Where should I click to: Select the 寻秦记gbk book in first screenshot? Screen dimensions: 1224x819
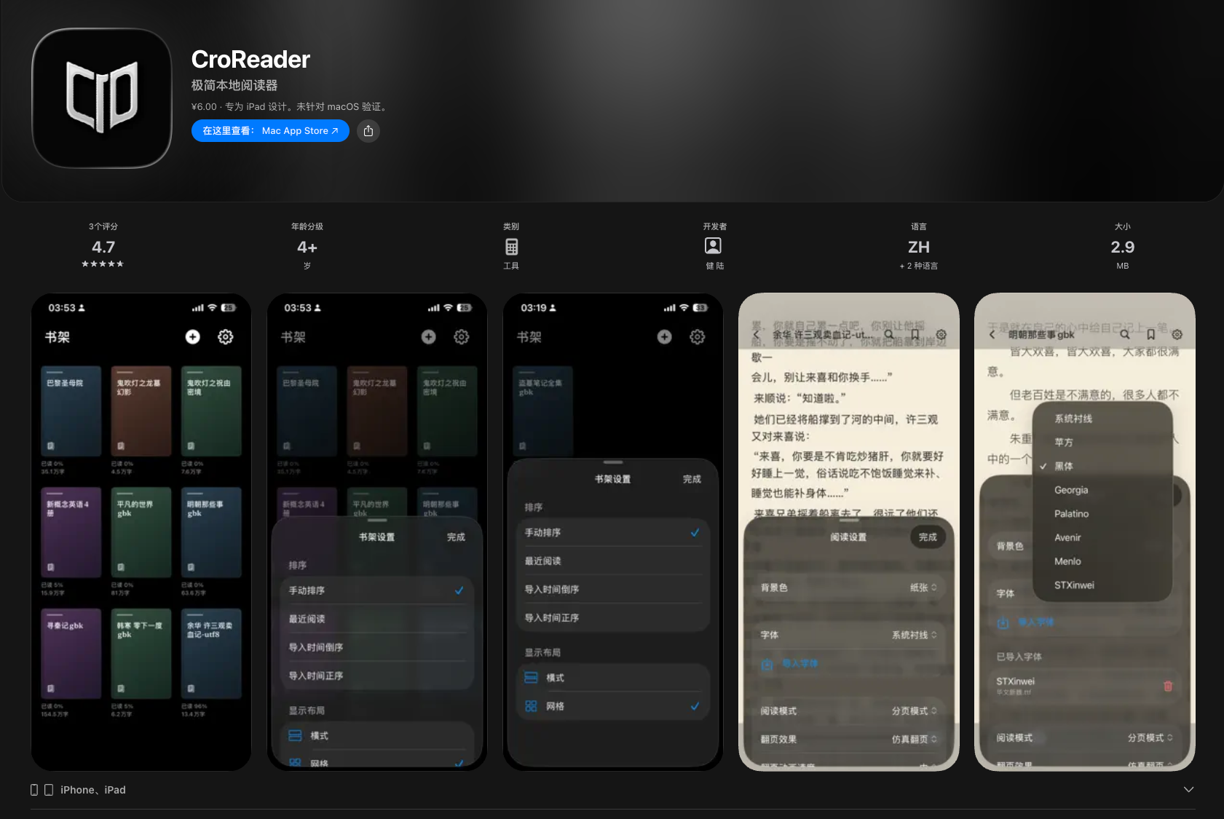tap(71, 654)
